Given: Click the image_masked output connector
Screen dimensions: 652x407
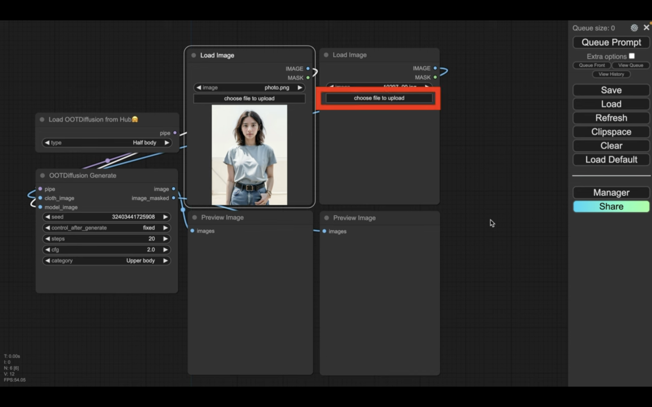Looking at the screenshot, I should coord(174,198).
